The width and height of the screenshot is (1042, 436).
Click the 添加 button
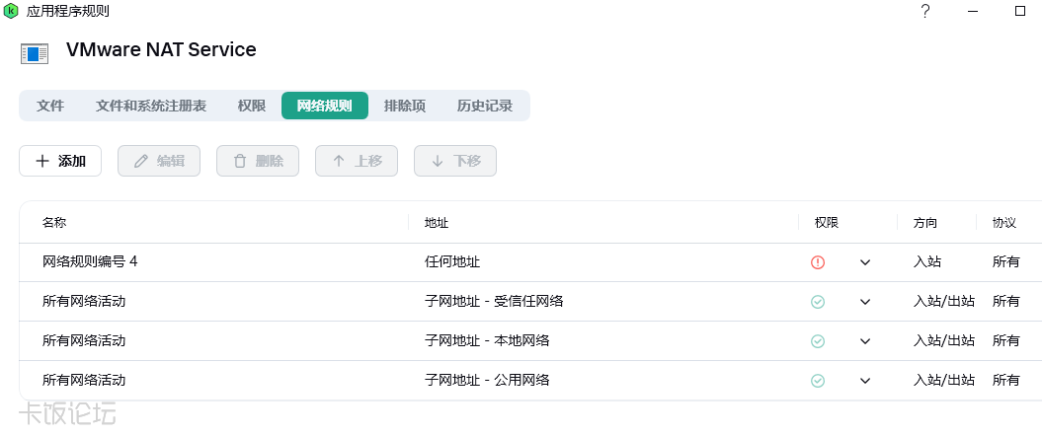pos(60,161)
